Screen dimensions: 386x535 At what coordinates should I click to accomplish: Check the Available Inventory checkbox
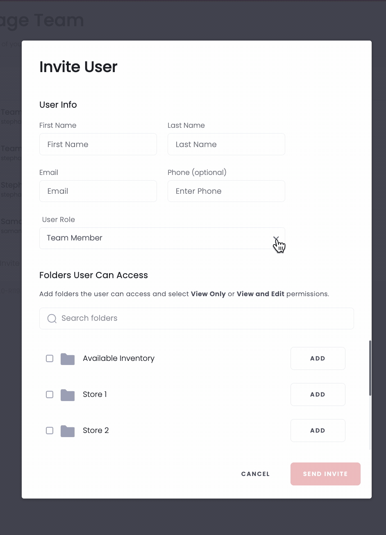pos(50,358)
